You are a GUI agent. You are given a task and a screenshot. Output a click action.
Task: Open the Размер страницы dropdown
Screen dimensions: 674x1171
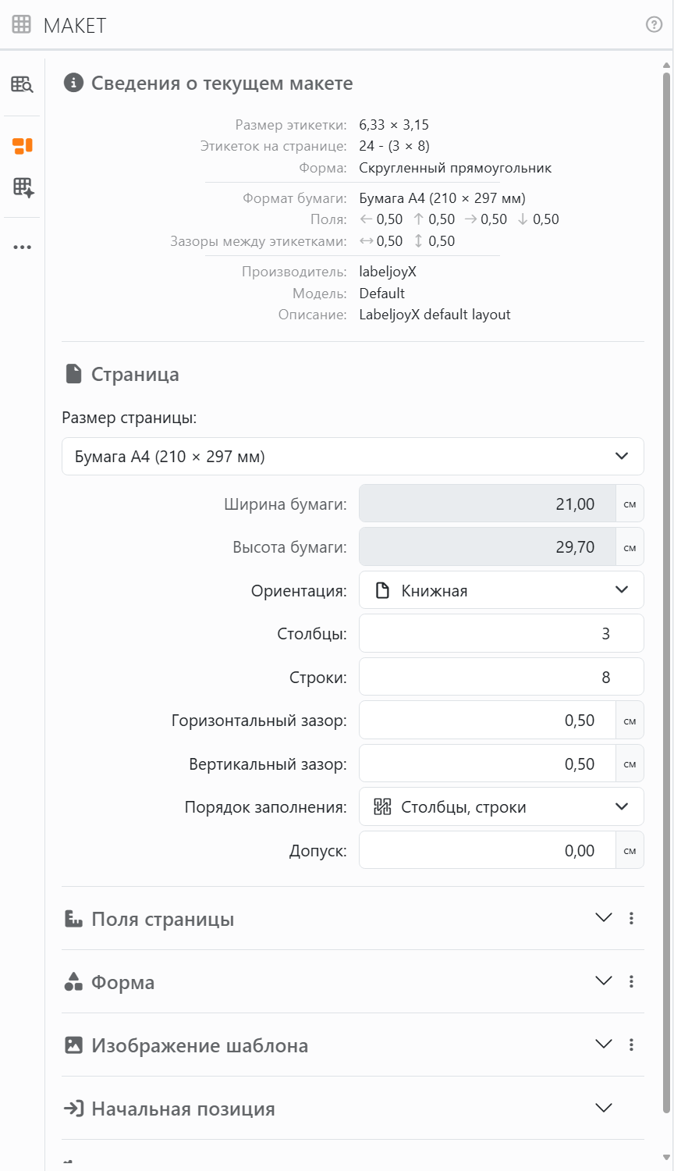[353, 457]
